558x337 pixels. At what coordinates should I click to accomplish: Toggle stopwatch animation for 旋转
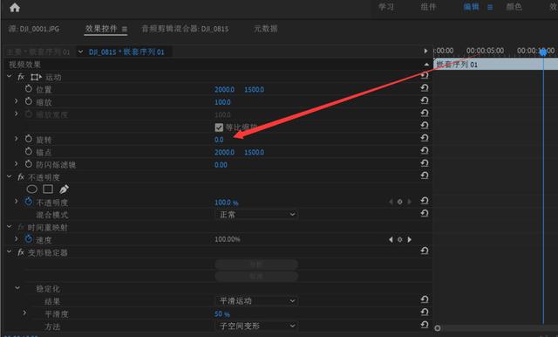click(x=29, y=139)
